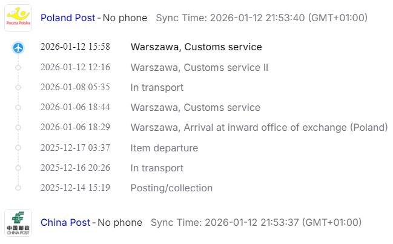Click timeline dot for 2026-01-08 In transport
The image size is (393, 244).
(x=18, y=87)
